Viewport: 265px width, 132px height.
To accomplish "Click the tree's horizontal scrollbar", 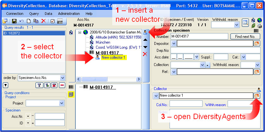I will click(x=108, y=79).
